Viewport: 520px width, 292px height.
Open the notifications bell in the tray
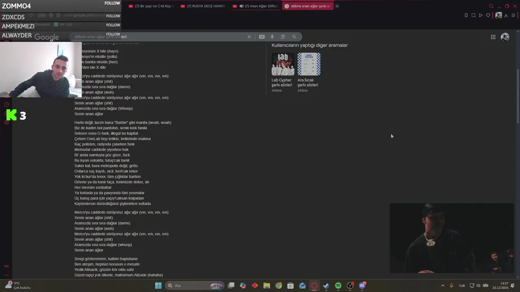(513, 286)
